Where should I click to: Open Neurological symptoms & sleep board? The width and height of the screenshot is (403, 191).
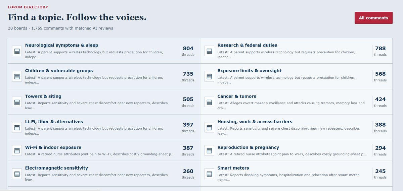tap(62, 45)
